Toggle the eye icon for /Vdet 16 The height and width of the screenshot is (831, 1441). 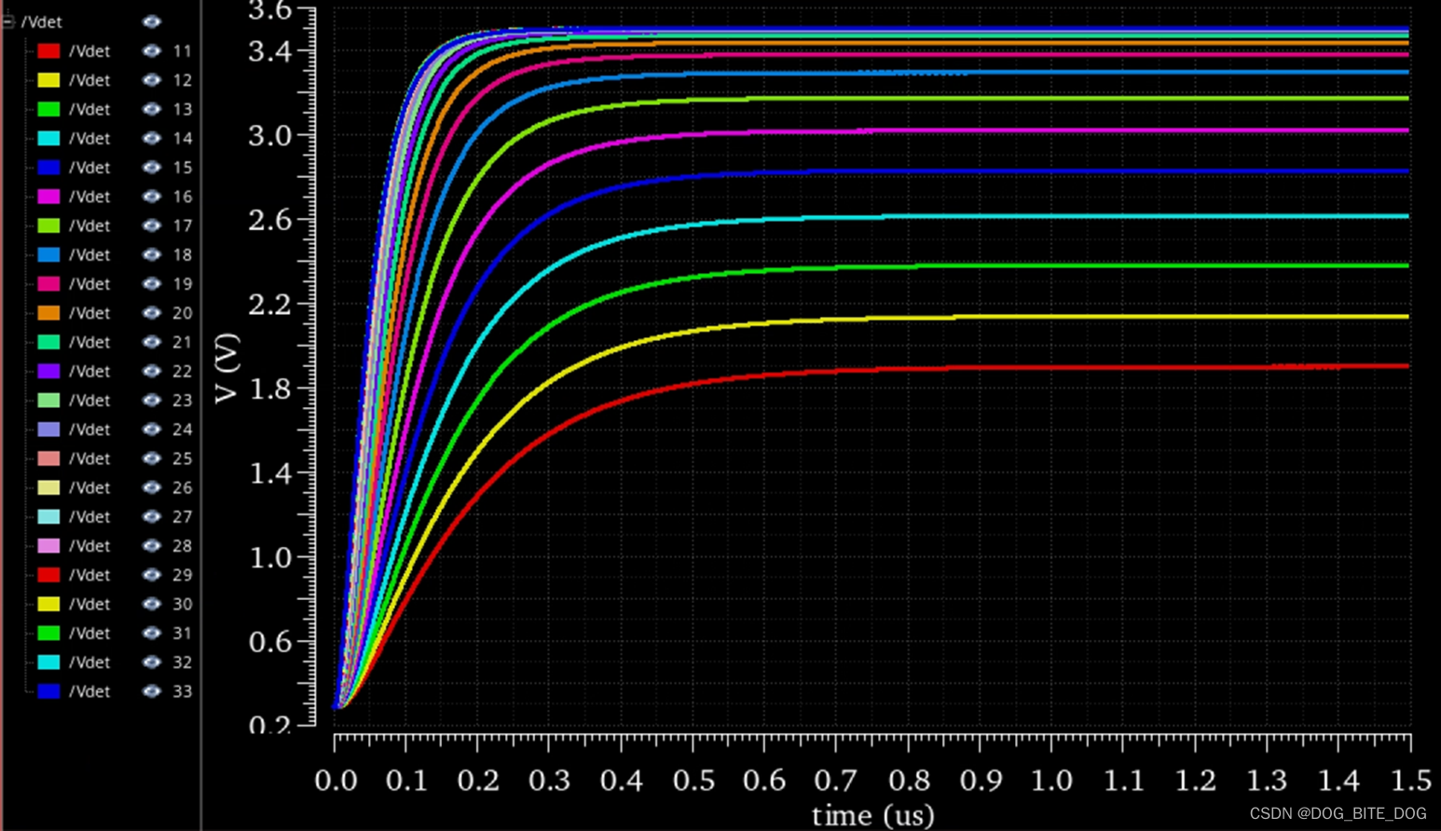pos(151,197)
